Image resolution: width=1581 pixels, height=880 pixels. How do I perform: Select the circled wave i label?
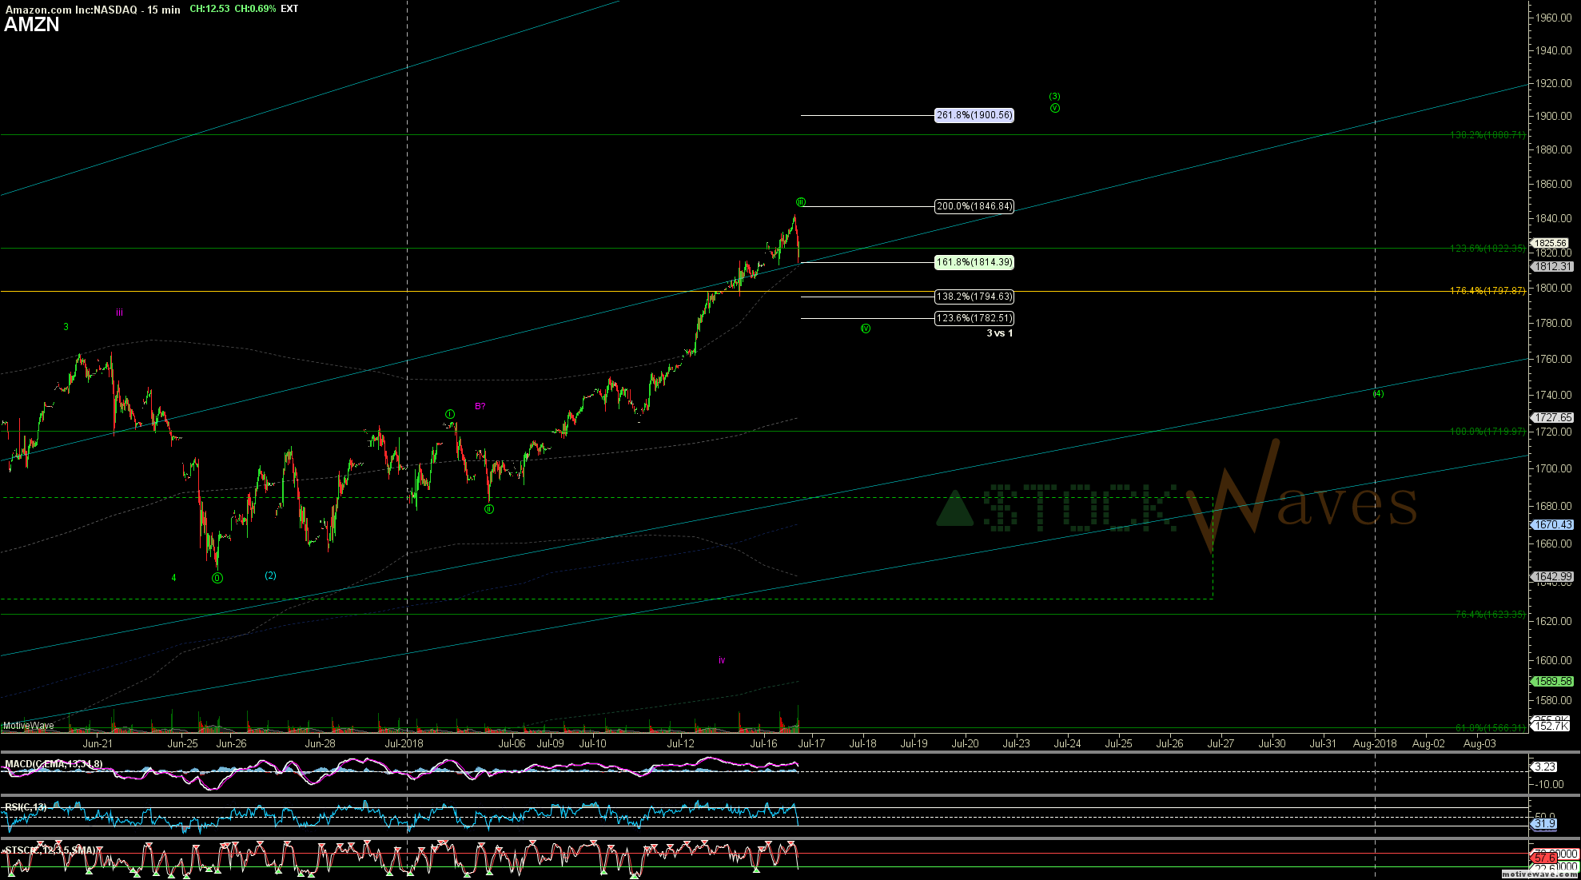click(450, 414)
